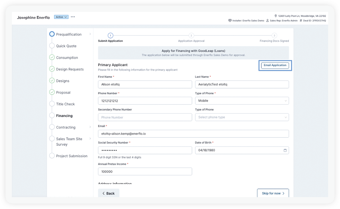Image resolution: width=340 pixels, height=209 pixels.
Task: Click the Project Submission step circle
Action: click(52, 156)
